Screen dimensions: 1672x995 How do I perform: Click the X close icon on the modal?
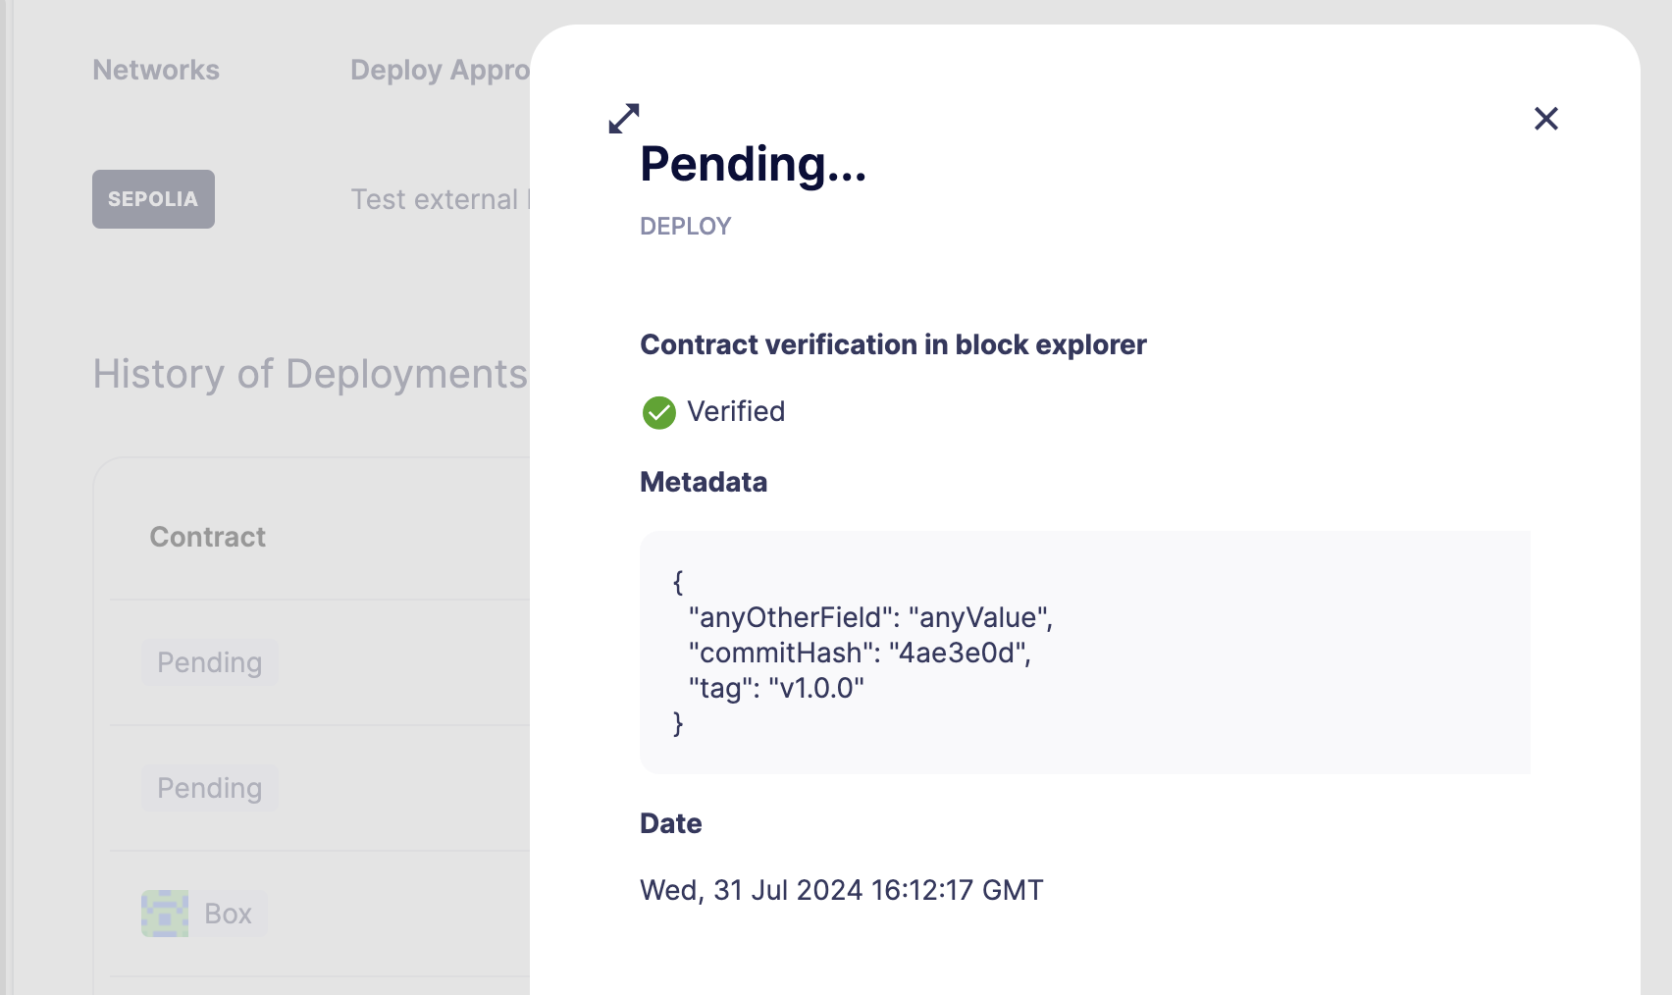pyautogui.click(x=1545, y=118)
